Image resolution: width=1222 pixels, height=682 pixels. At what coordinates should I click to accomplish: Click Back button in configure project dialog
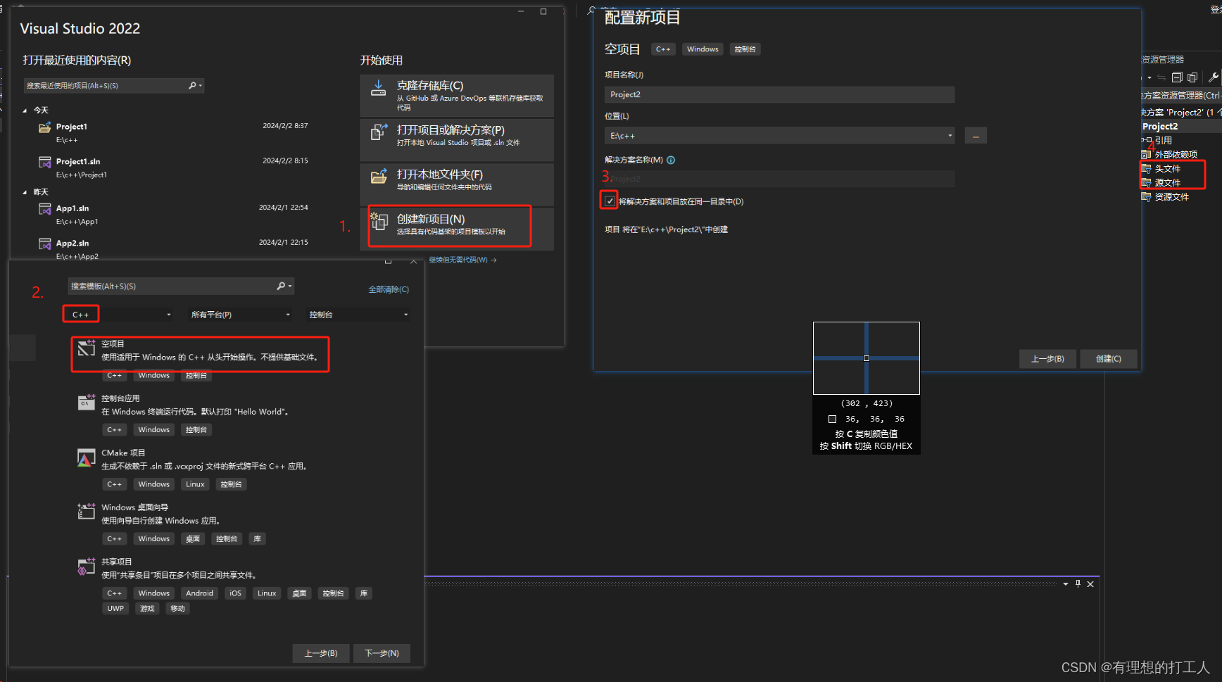[x=1047, y=359]
